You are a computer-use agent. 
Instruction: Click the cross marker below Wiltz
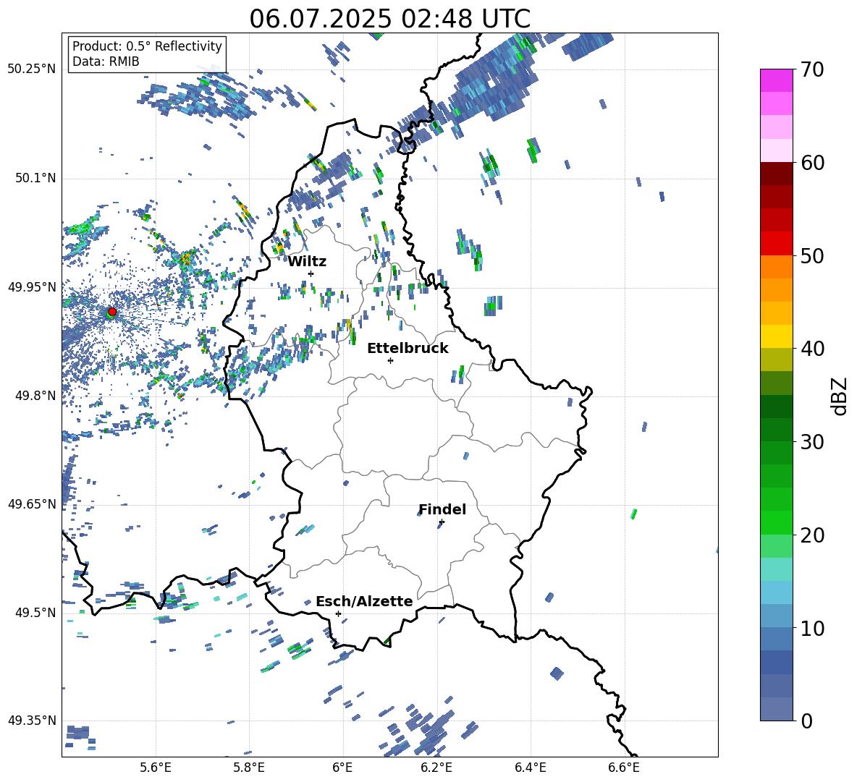click(x=311, y=273)
